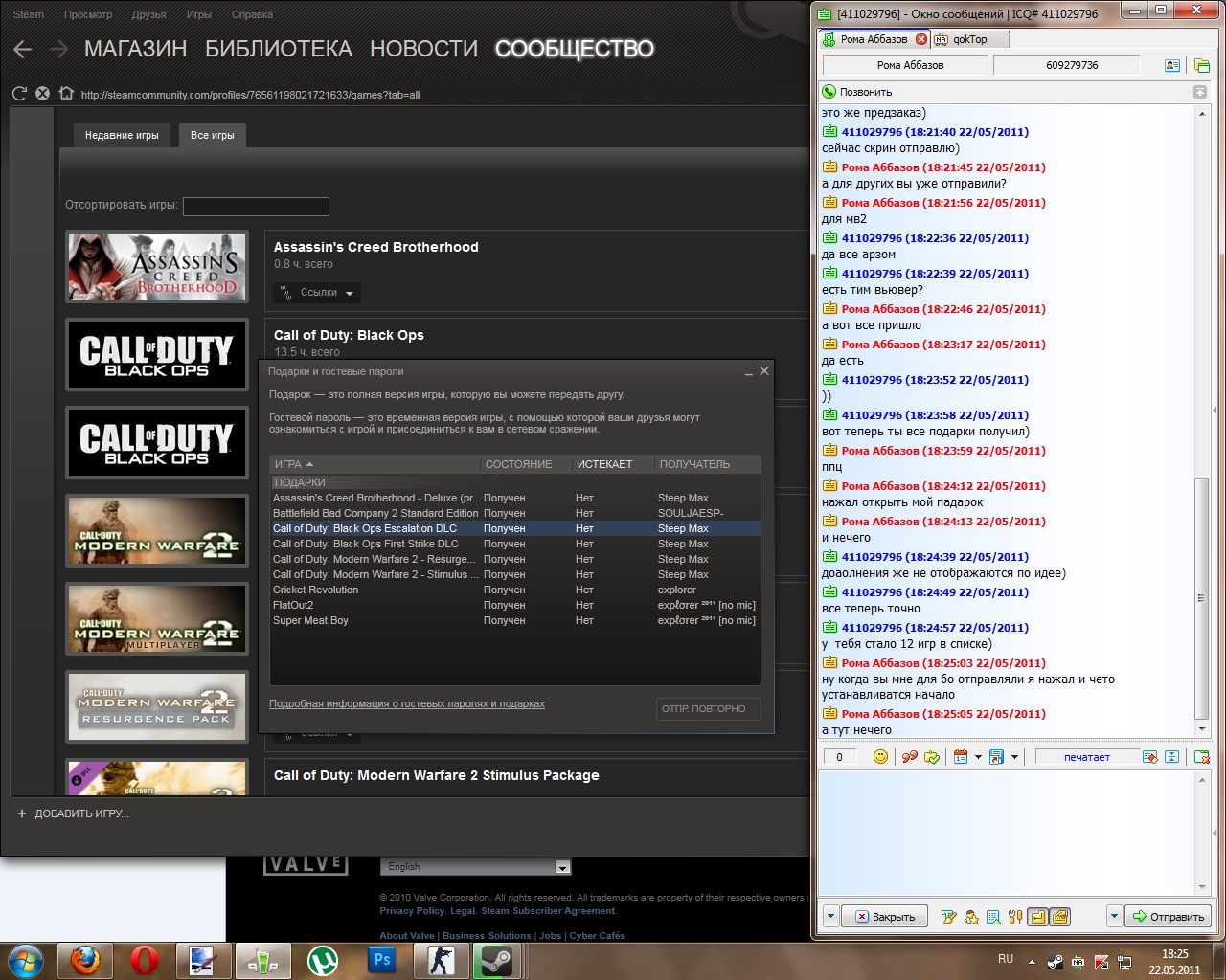Open the text formatting pencil icon
The width and height of the screenshot is (1226, 980).
(x=948, y=917)
